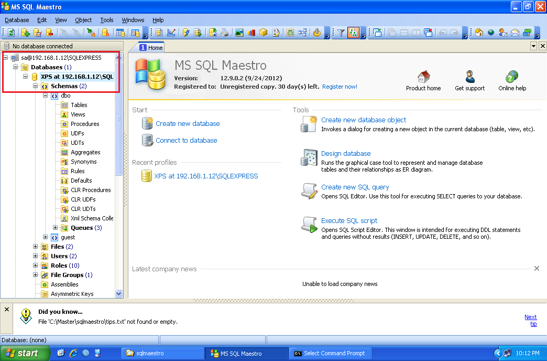Click the Register now! link

click(x=340, y=87)
